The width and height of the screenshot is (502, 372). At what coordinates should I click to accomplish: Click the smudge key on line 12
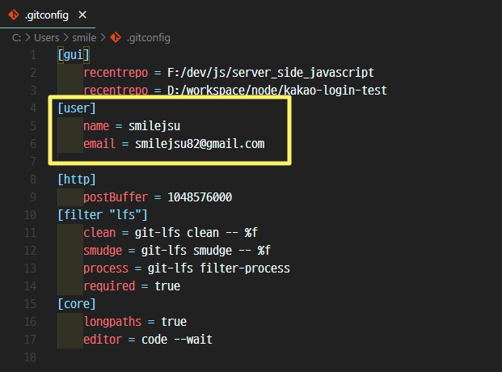(x=103, y=250)
